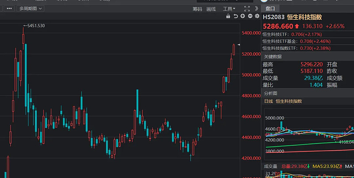Open the 恒生科技ETF: 0.706 link
Screen dimensions: 354x178
(x=292, y=34)
